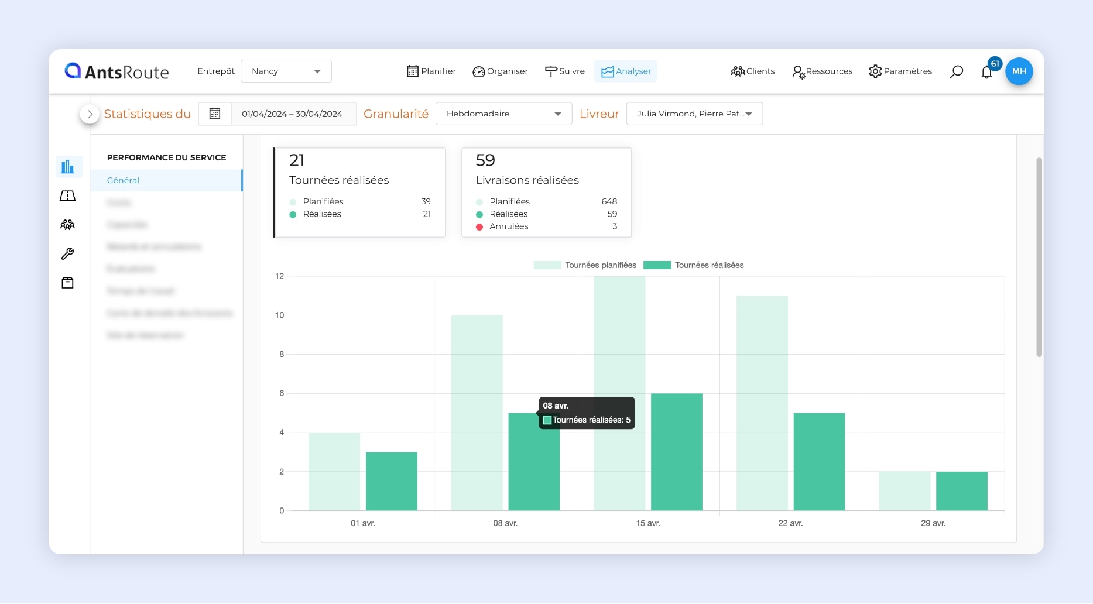This screenshot has width=1093, height=604.
Task: Open notifications bell with 61 badge
Action: (987, 72)
